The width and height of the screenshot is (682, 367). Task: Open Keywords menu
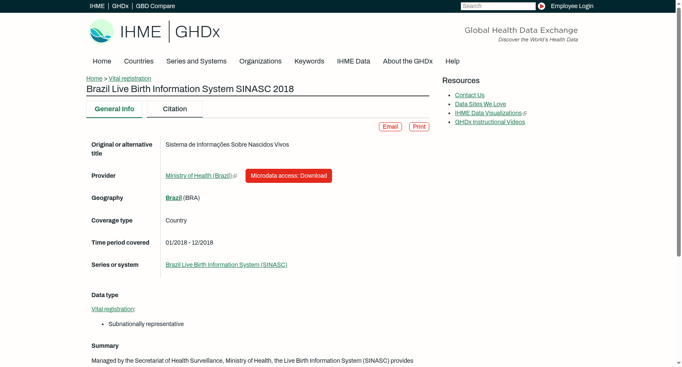coord(309,61)
